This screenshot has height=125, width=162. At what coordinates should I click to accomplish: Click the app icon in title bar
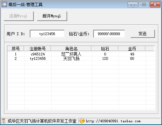4,4
